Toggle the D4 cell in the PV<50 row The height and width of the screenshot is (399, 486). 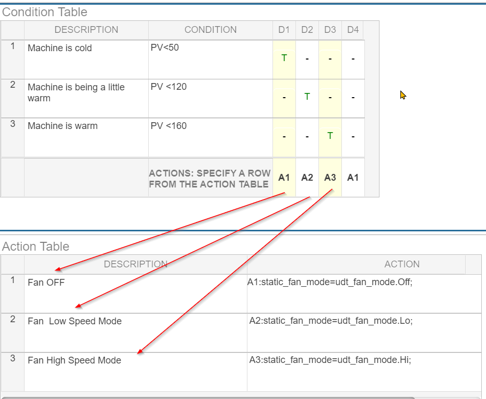(x=353, y=59)
